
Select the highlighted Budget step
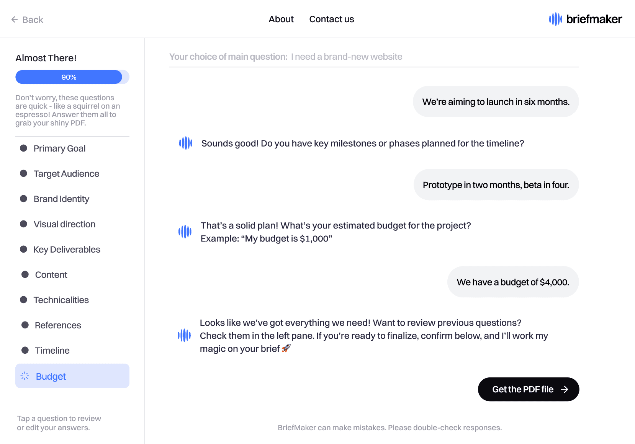72,376
